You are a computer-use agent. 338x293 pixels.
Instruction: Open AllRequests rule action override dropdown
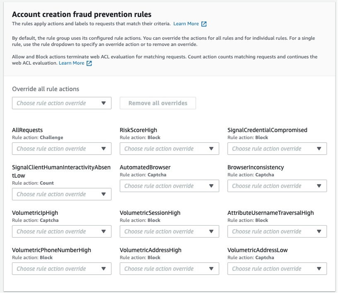pyautogui.click(x=62, y=149)
